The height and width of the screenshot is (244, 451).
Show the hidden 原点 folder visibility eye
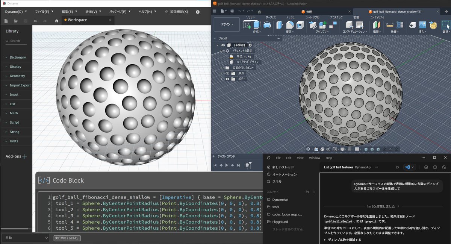tap(228, 73)
